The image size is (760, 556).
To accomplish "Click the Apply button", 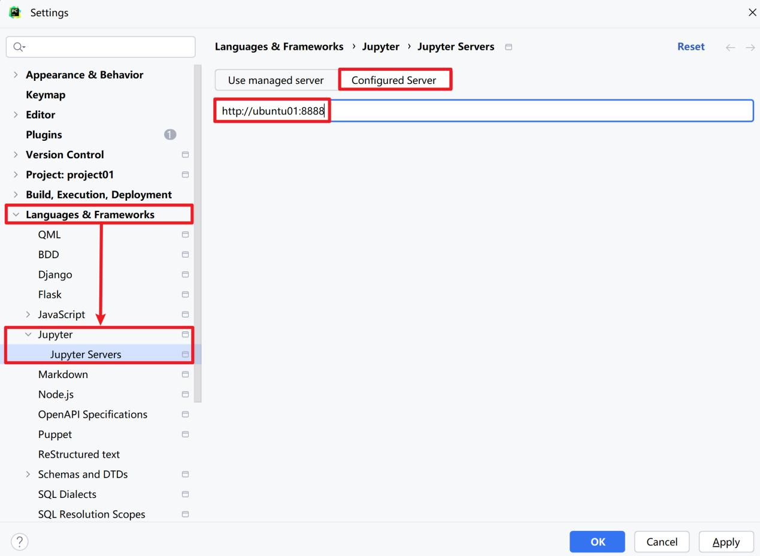I will point(726,542).
